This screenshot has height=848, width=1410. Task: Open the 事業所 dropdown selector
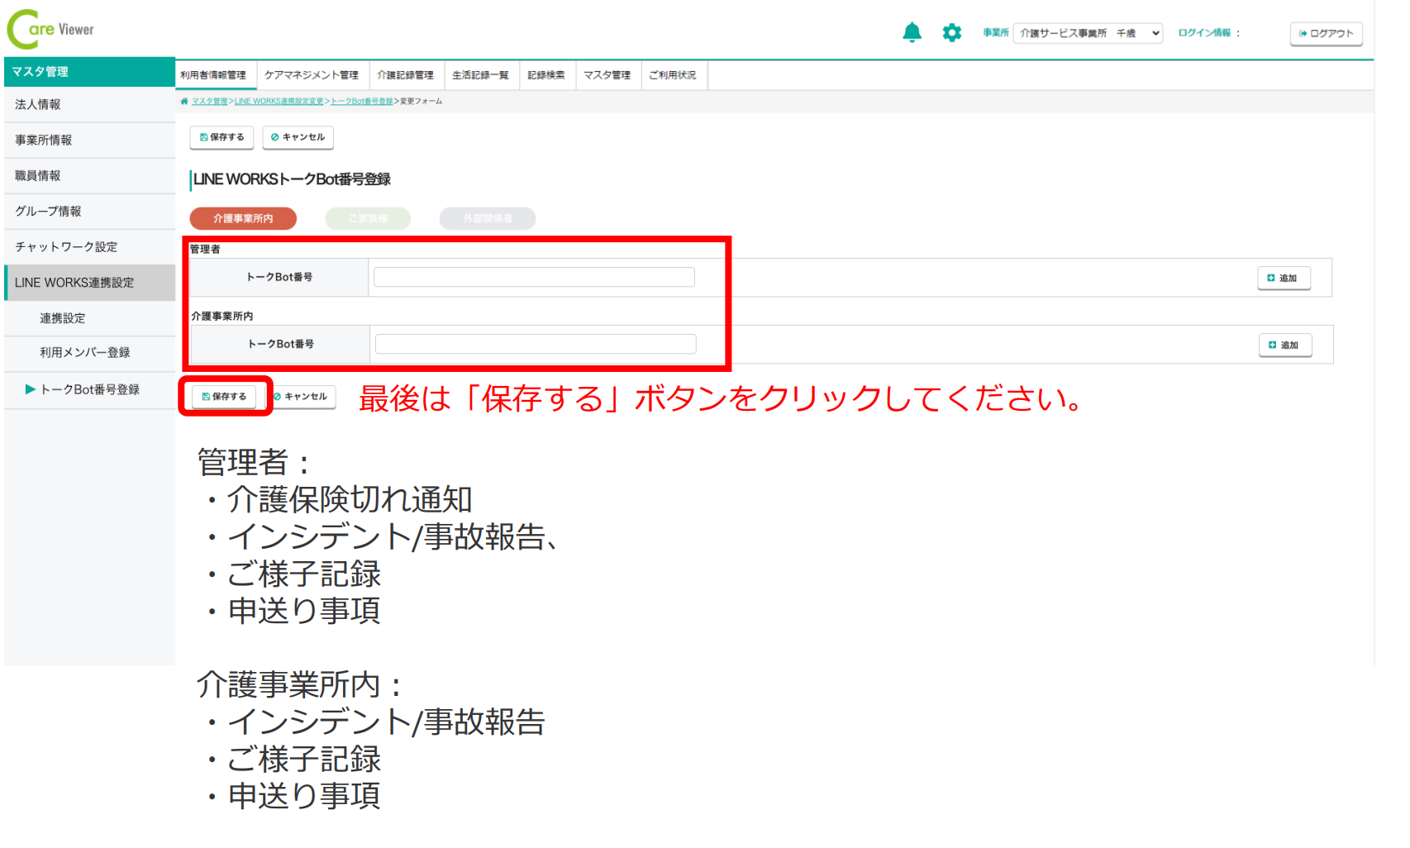tap(1088, 33)
